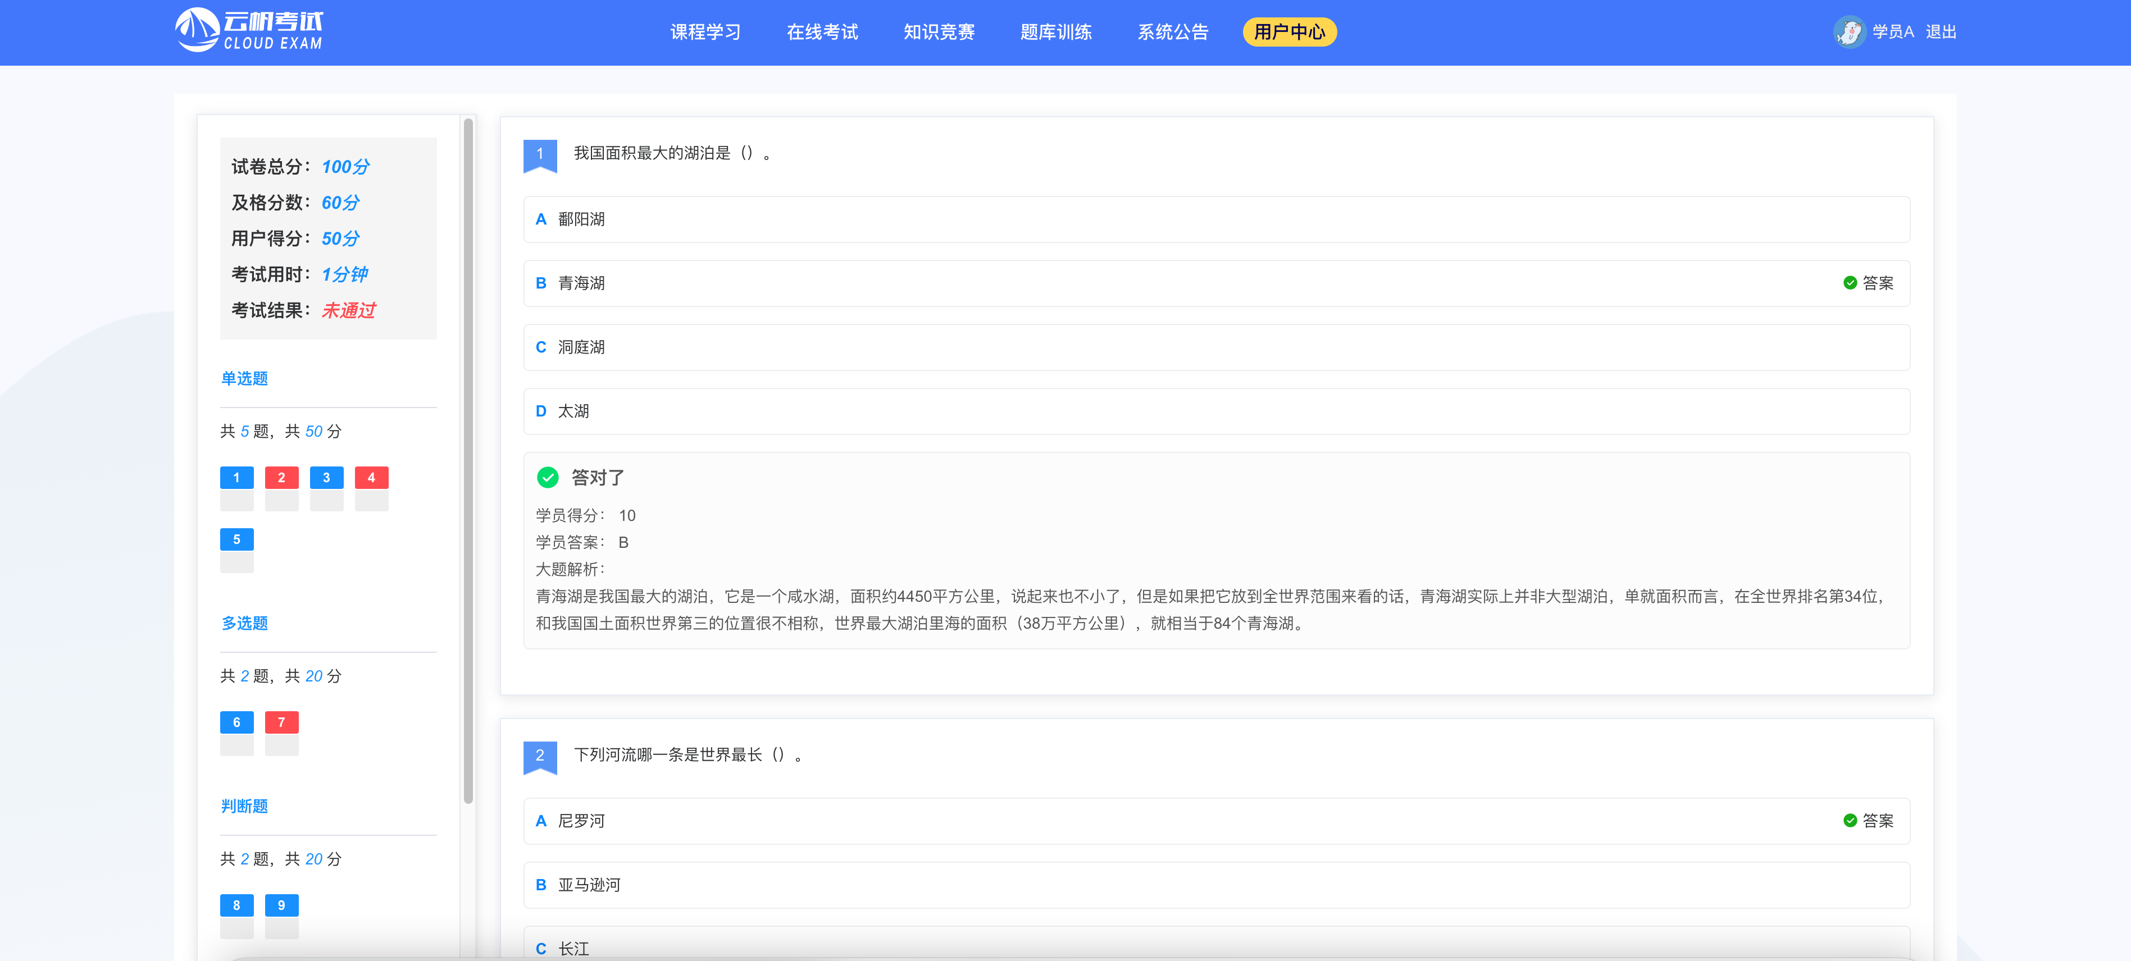2131x961 pixels.
Task: Click the 判断题 section heading
Action: (244, 806)
